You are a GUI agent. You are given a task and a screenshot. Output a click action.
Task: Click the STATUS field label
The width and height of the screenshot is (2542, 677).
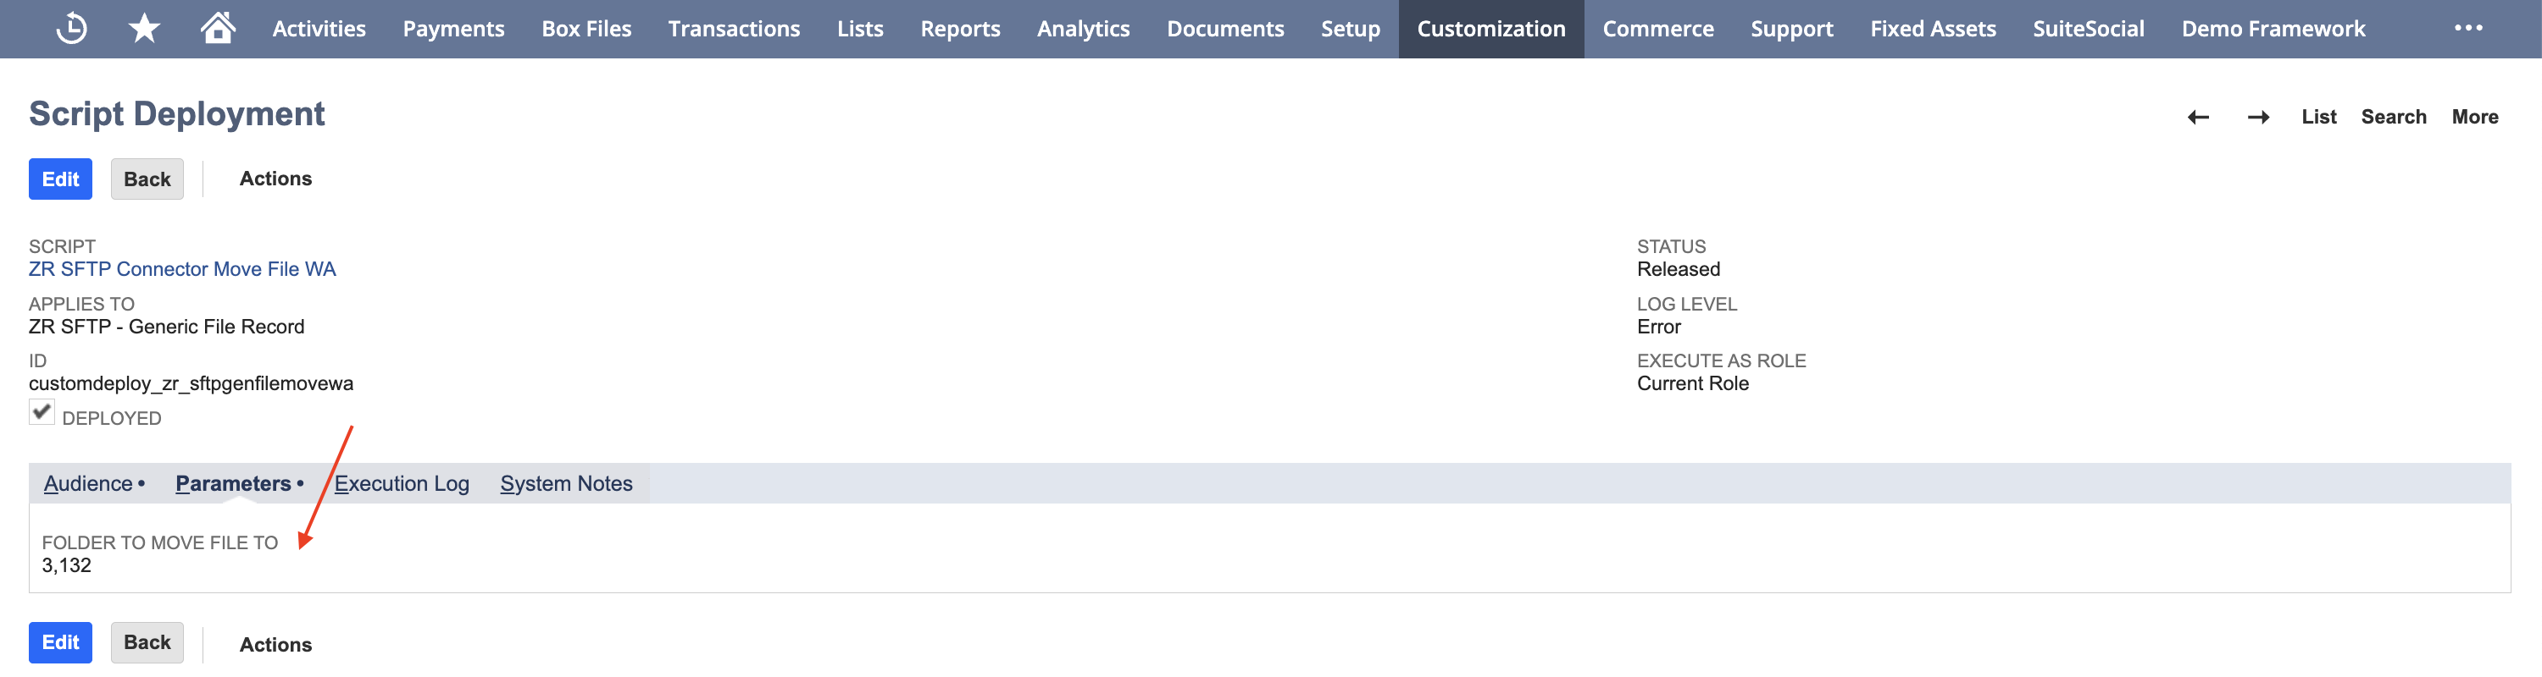[1671, 246]
